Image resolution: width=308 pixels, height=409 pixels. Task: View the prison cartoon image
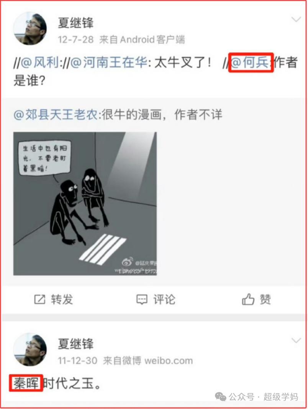85,204
